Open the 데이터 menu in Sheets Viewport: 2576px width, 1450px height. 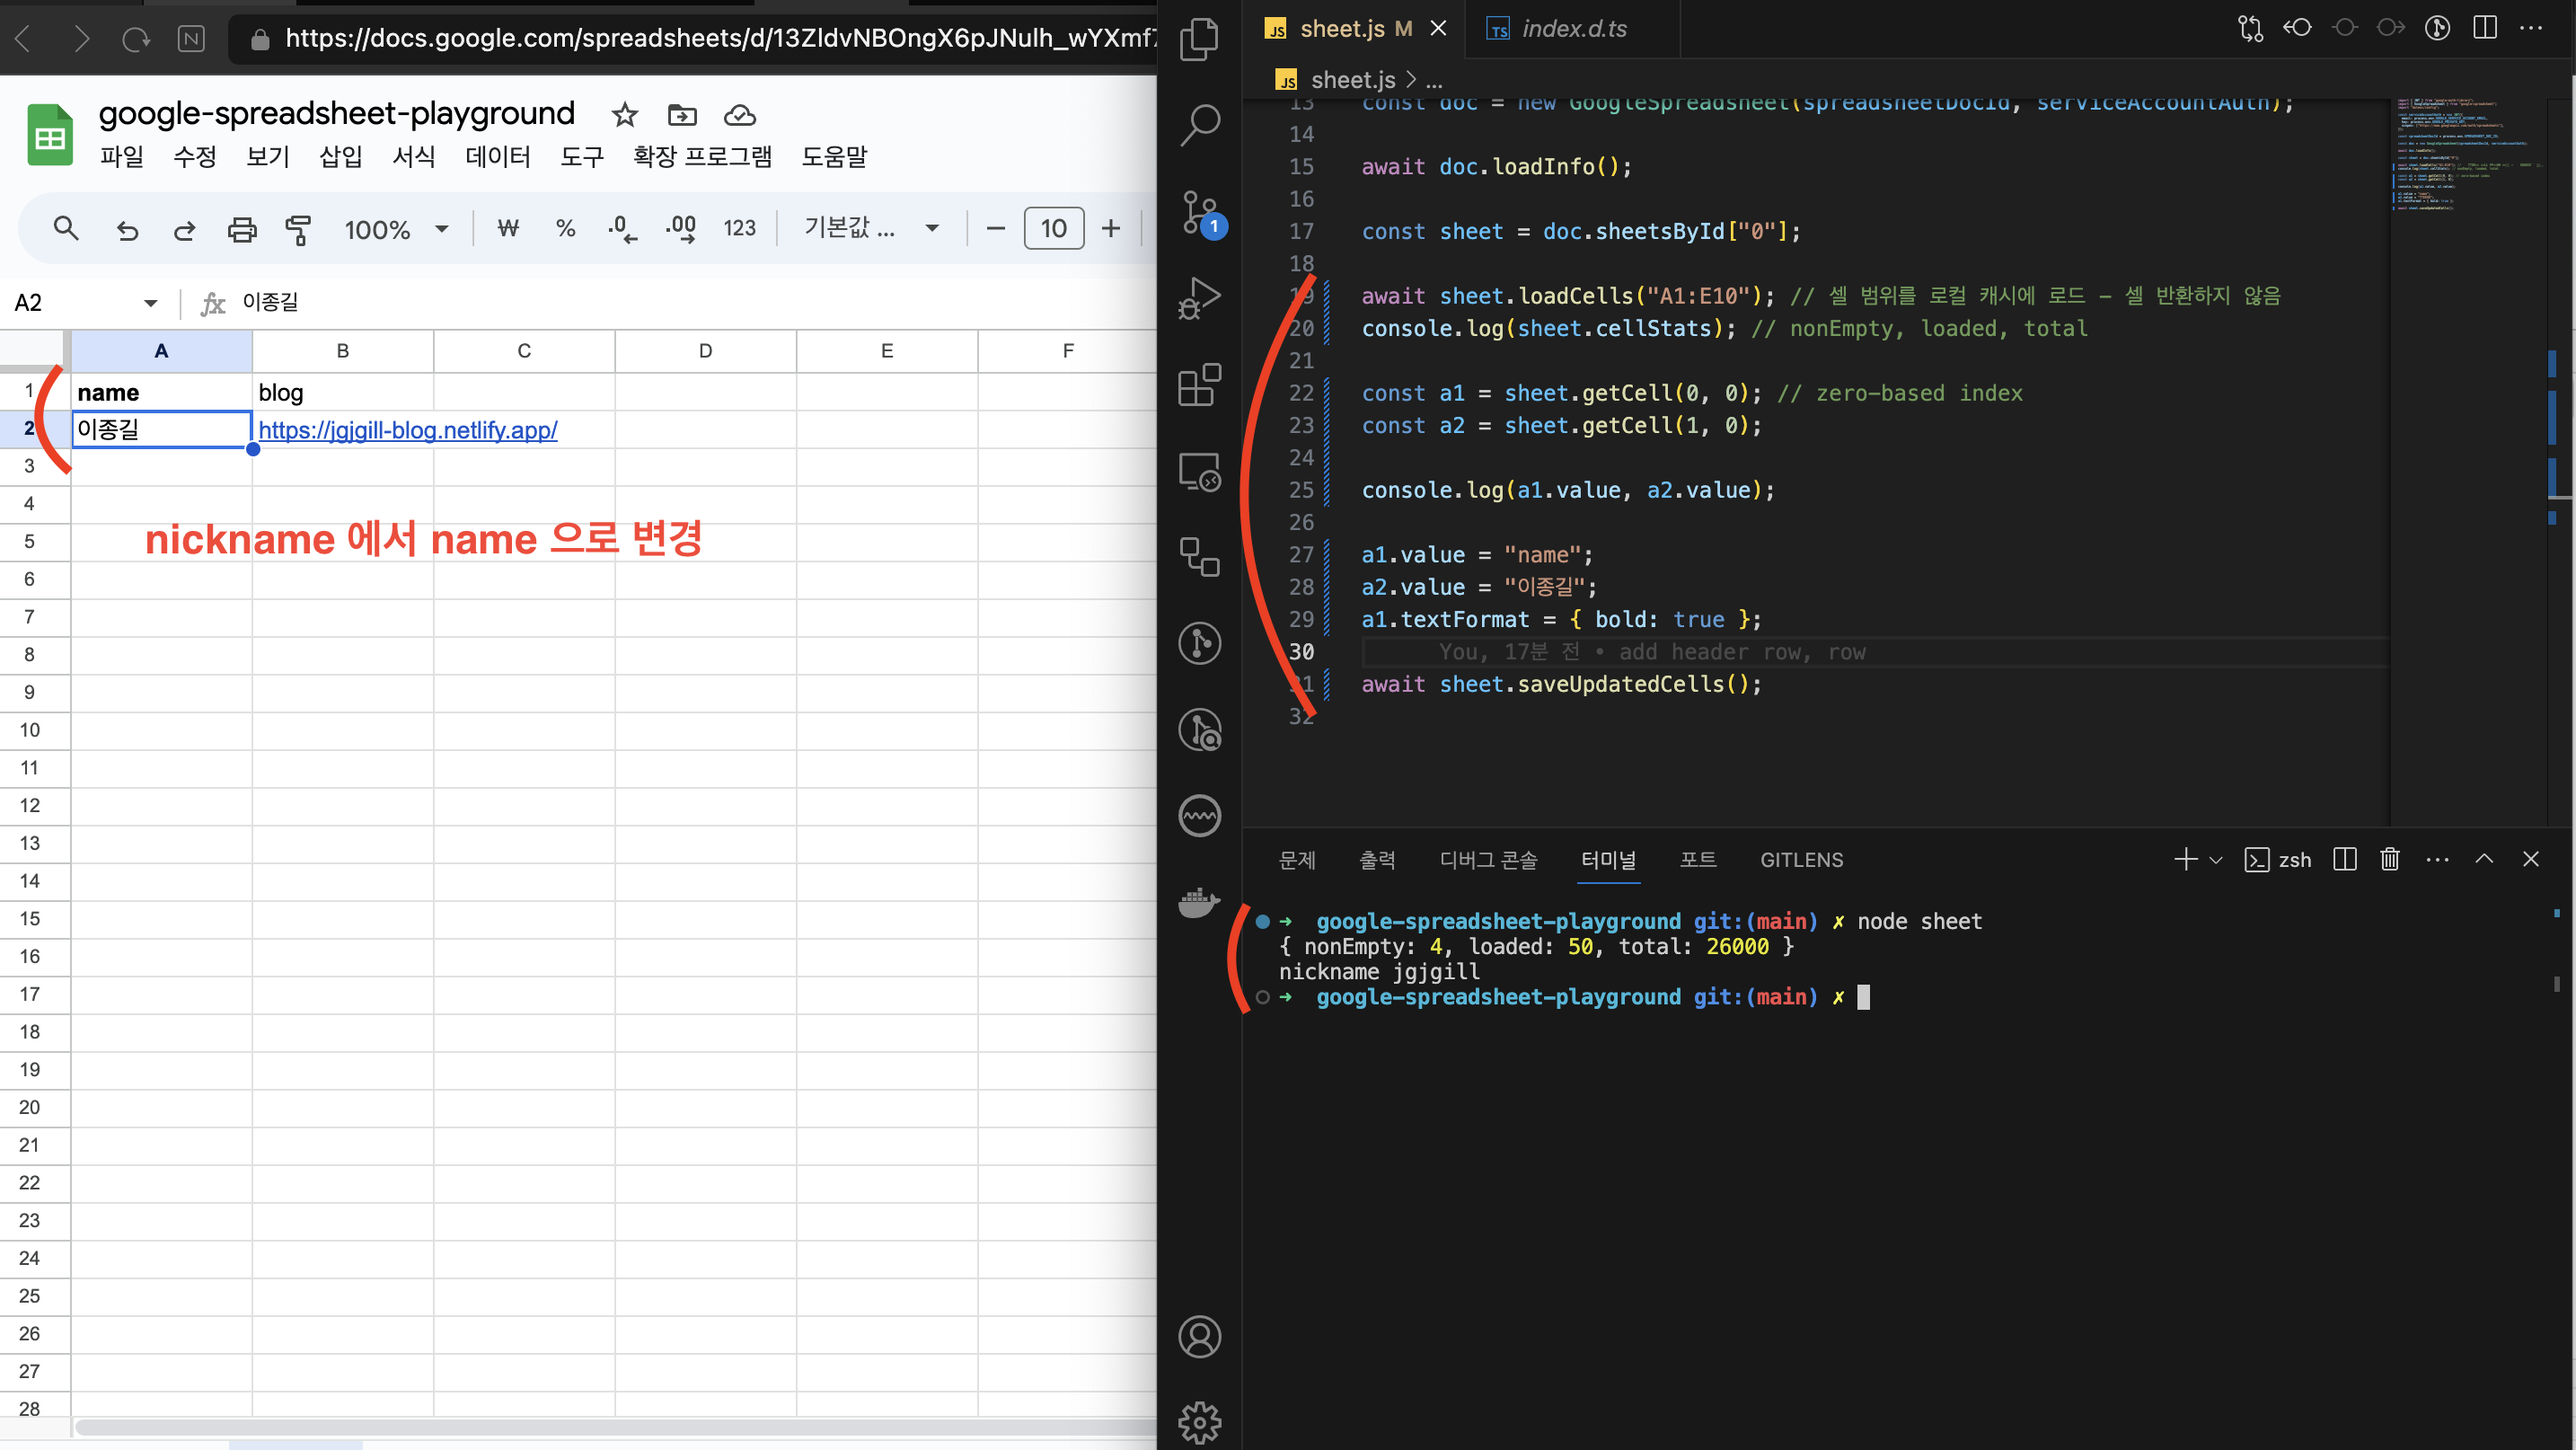[497, 157]
